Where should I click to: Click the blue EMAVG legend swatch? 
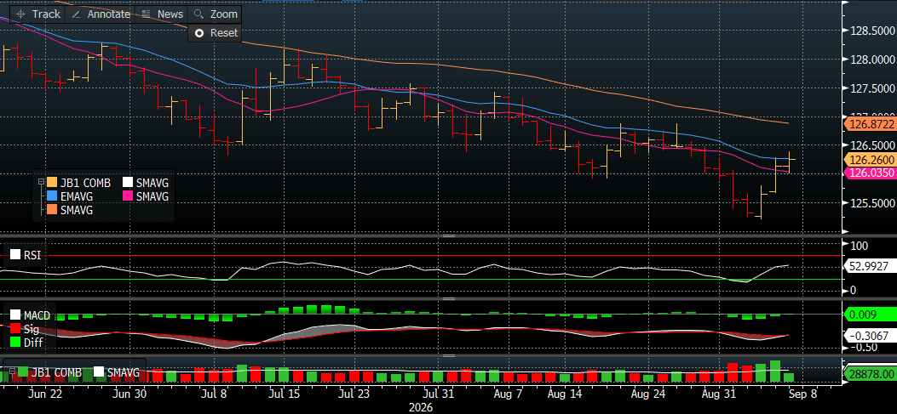point(51,196)
